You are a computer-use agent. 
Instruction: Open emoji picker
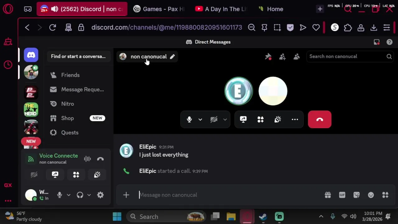point(371,195)
